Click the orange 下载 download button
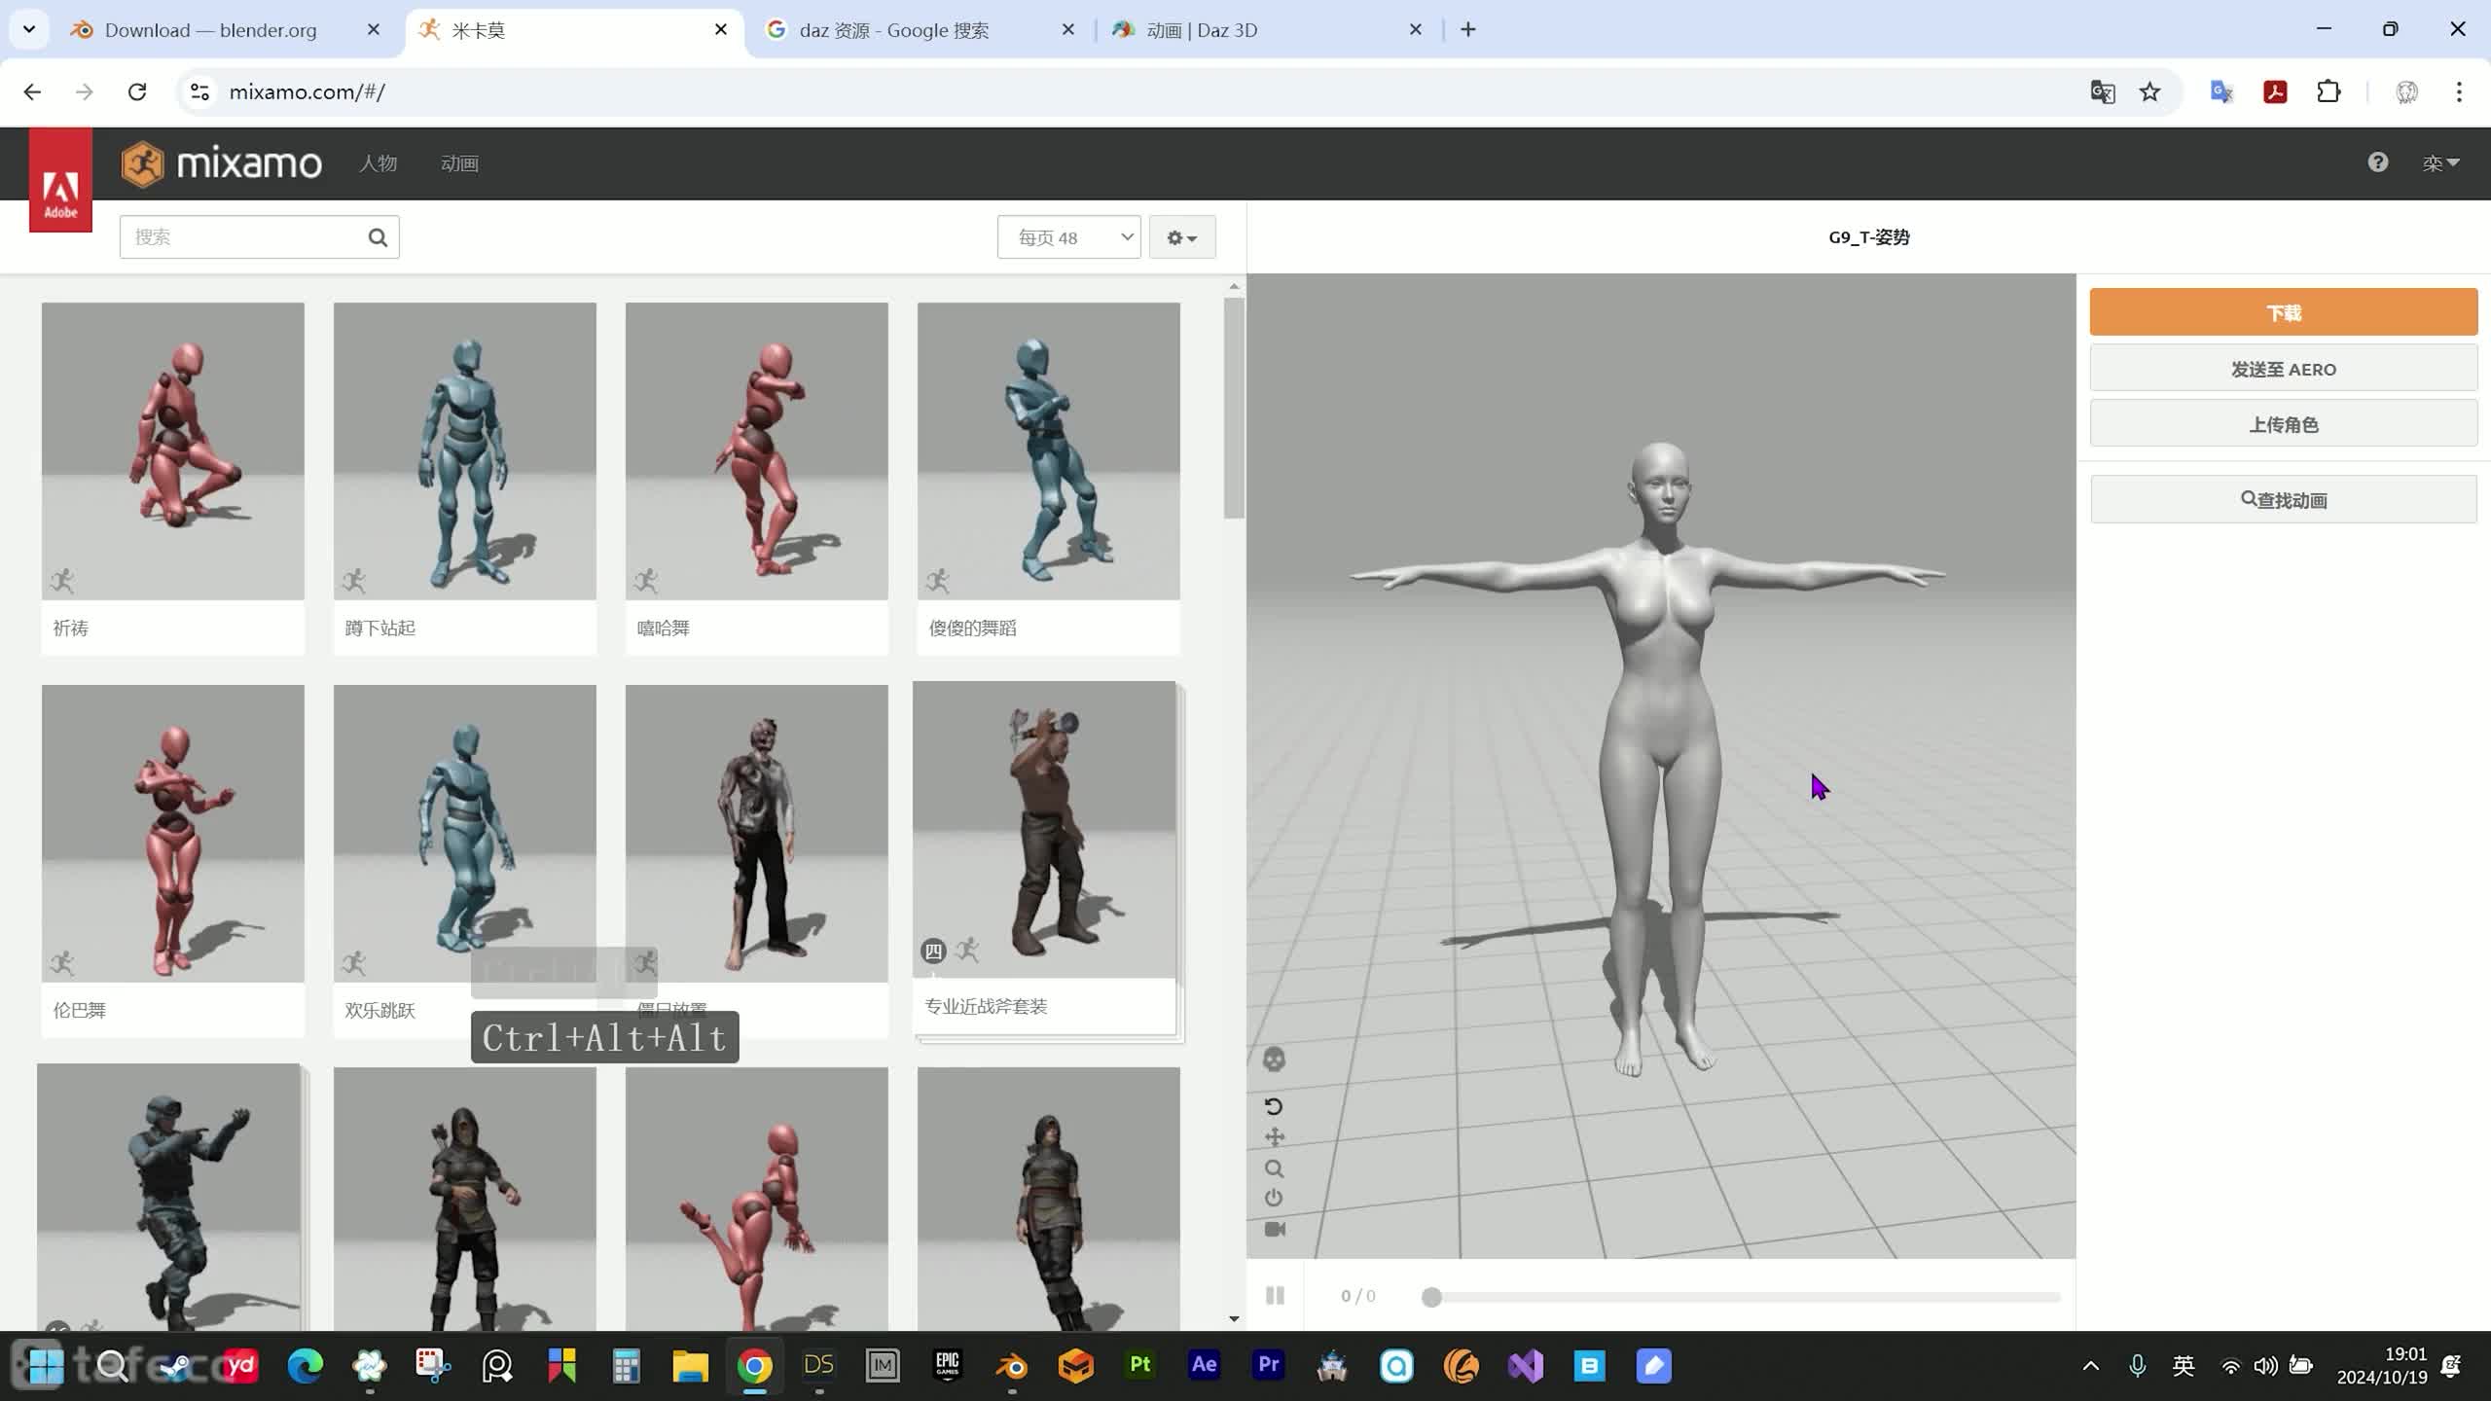 coord(2284,312)
